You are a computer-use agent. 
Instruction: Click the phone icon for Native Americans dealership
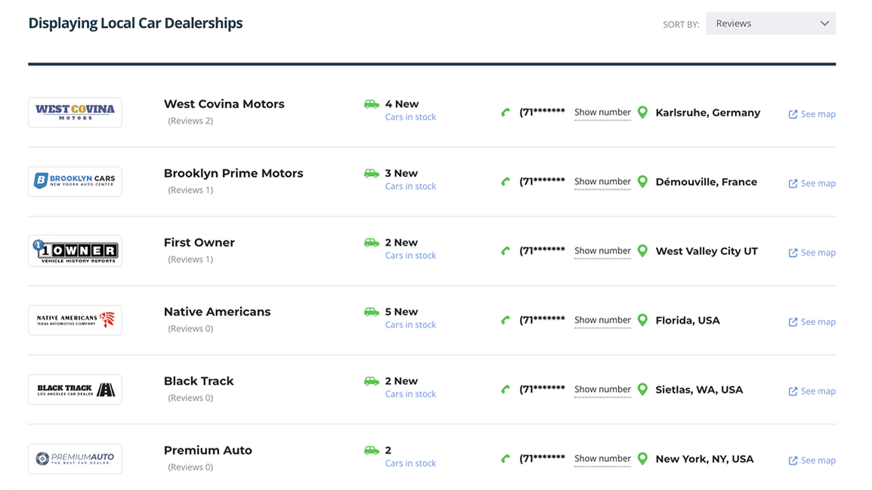506,318
